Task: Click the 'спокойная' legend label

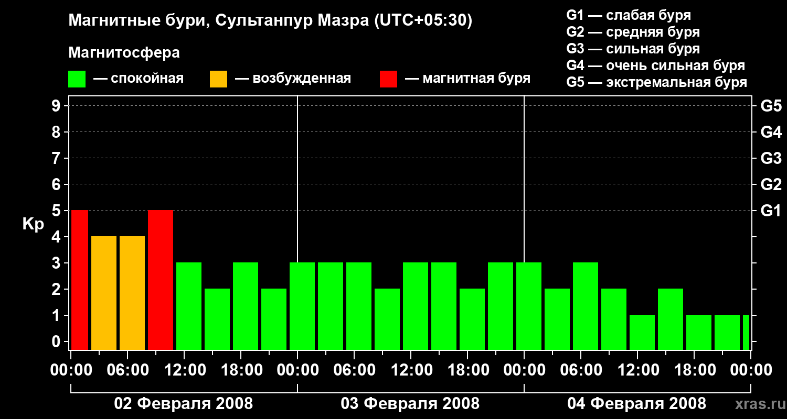Action: [x=147, y=79]
